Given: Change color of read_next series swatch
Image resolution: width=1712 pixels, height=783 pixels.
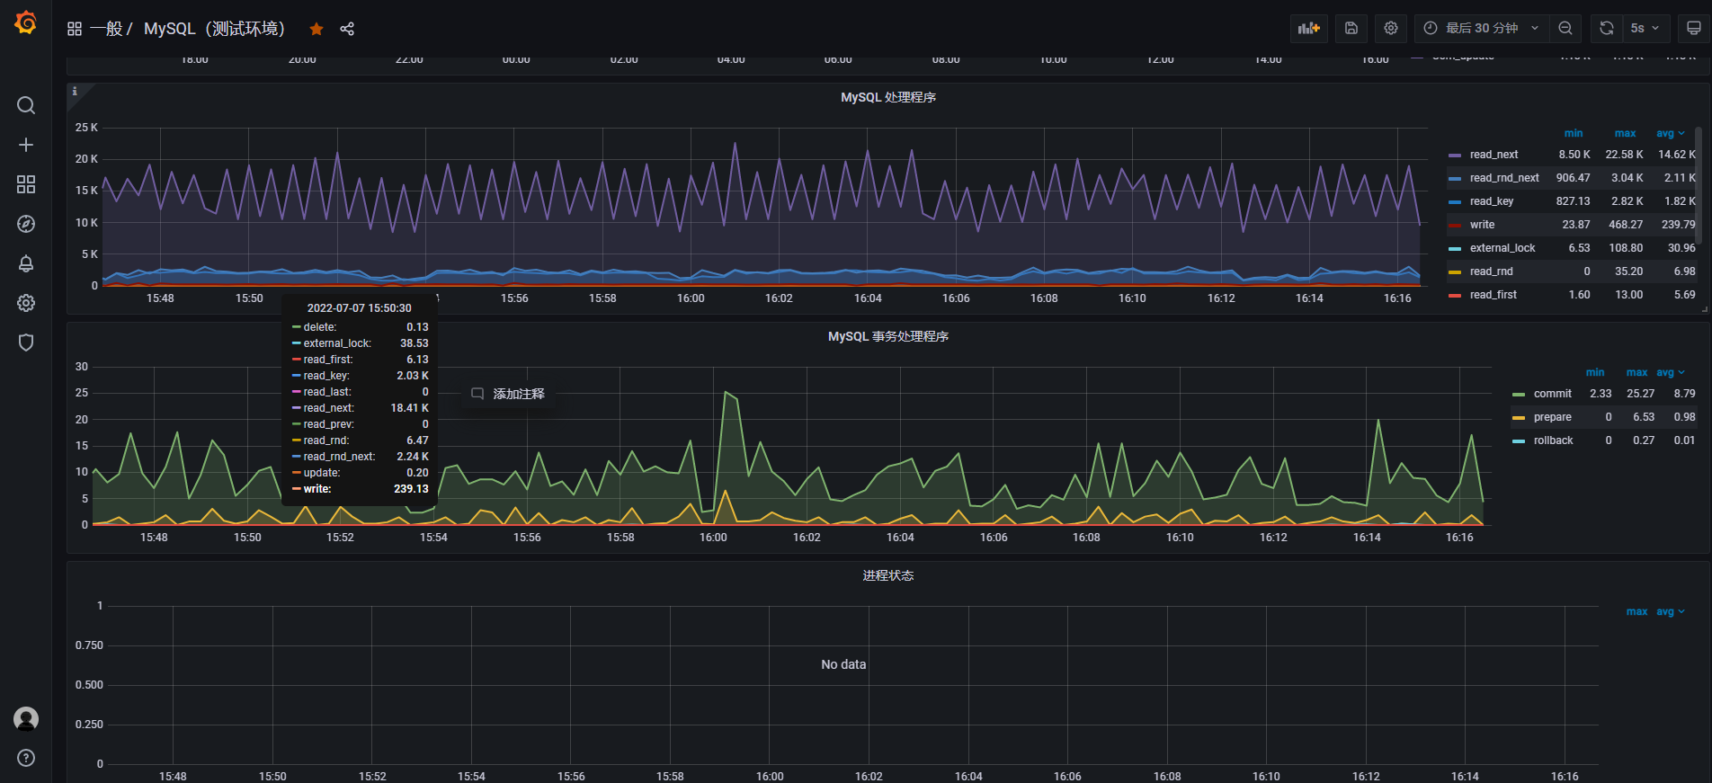Looking at the screenshot, I should point(1455,156).
